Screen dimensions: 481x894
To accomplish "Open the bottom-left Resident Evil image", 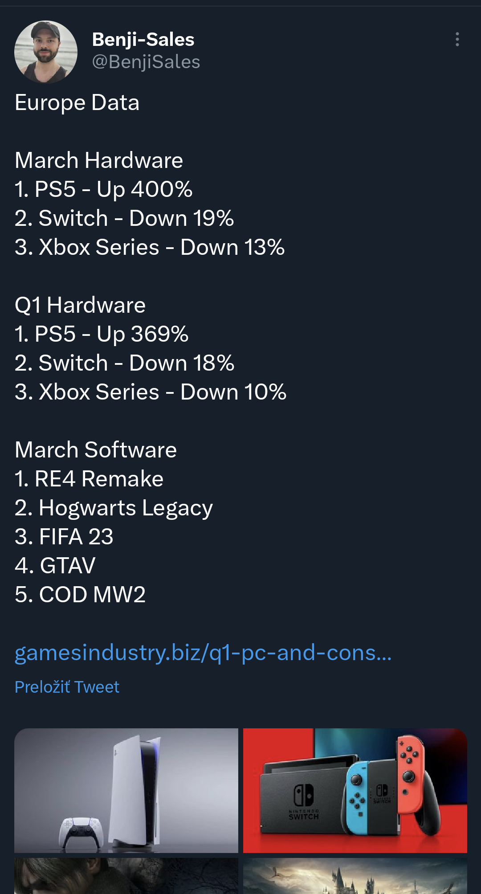I will coord(126,876).
